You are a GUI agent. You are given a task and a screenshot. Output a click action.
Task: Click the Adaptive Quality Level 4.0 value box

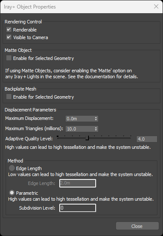147,139
